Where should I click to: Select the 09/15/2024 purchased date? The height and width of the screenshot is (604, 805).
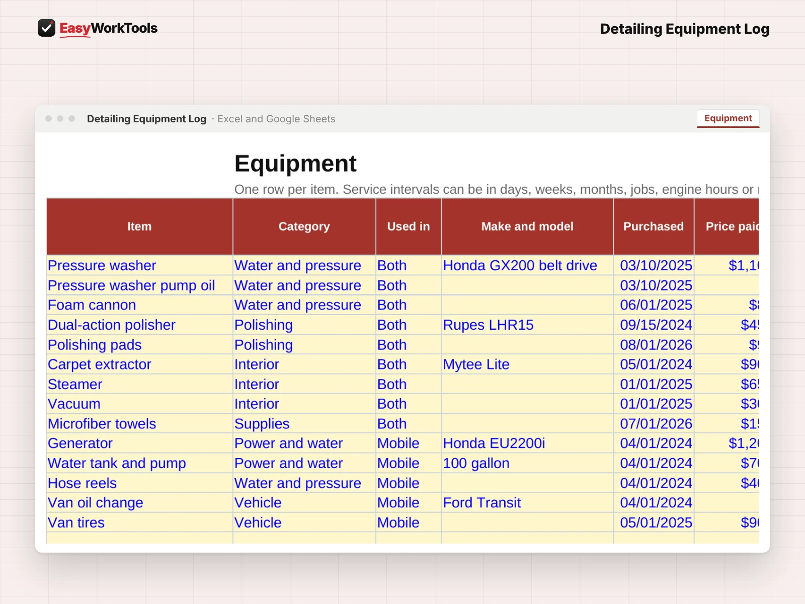coord(654,325)
